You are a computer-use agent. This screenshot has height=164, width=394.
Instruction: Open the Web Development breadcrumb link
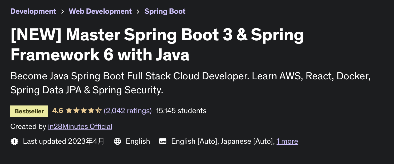click(x=100, y=11)
